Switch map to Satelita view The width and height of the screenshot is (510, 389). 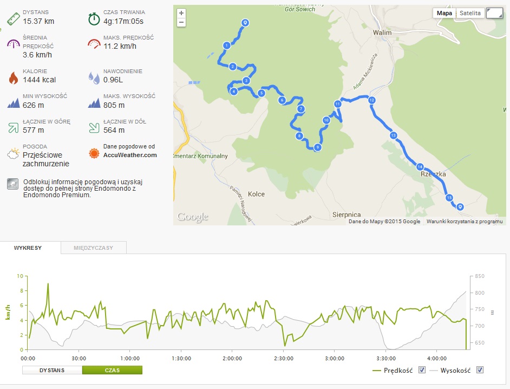click(470, 13)
